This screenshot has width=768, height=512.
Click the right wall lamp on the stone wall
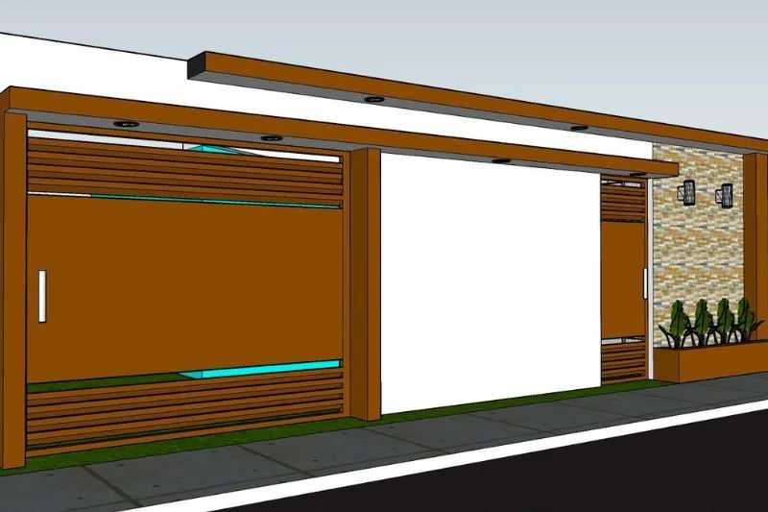pyautogui.click(x=725, y=196)
